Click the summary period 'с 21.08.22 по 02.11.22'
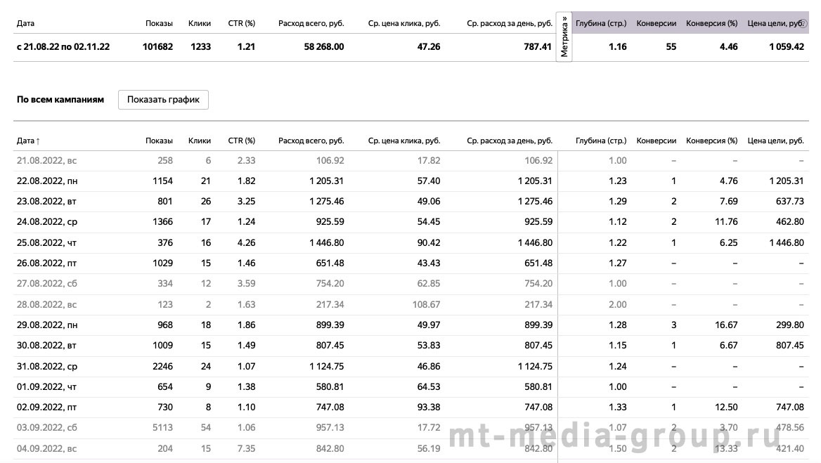The height and width of the screenshot is (463, 821). coord(63,46)
